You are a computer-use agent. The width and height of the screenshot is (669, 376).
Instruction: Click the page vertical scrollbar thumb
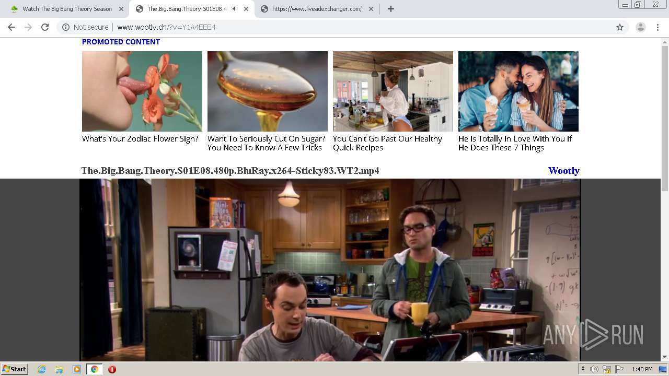click(665, 118)
